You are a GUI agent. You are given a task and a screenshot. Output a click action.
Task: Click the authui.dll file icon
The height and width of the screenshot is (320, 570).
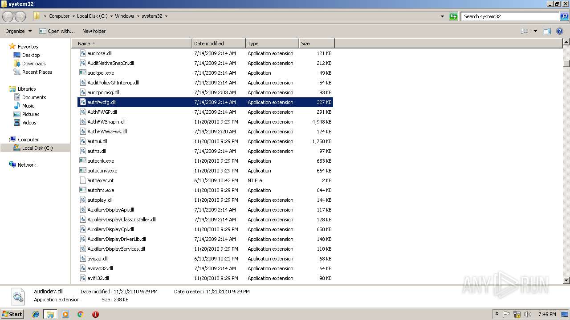(x=83, y=141)
